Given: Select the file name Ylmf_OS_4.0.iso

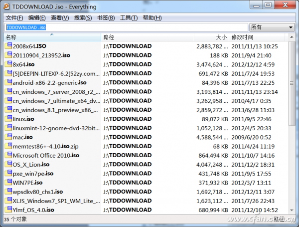Looking at the screenshot, I should click(33, 210).
